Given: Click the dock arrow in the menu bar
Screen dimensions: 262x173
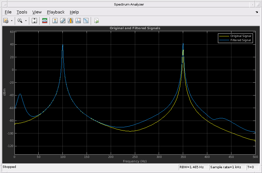Looking at the screenshot, I should [257, 12].
